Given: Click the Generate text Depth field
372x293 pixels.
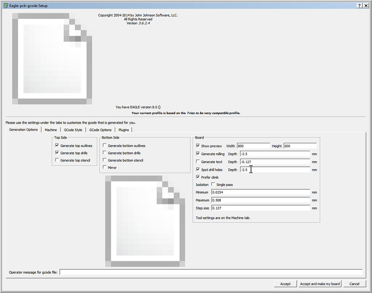Looking at the screenshot, I should (275, 162).
